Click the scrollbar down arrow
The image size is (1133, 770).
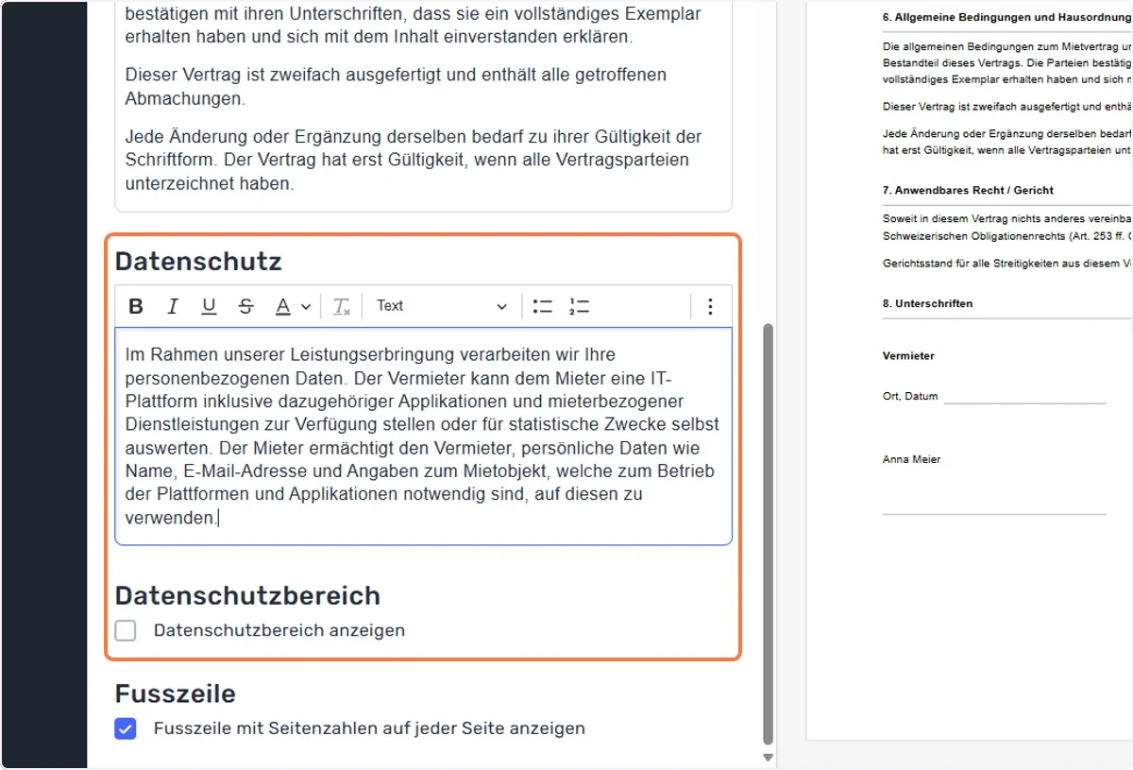pos(768,758)
